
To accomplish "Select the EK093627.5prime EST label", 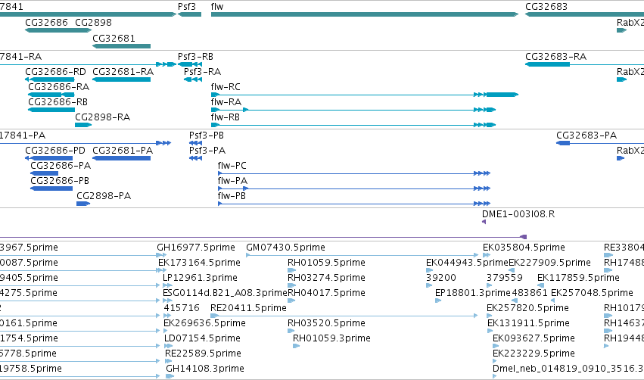I will pos(534,338).
